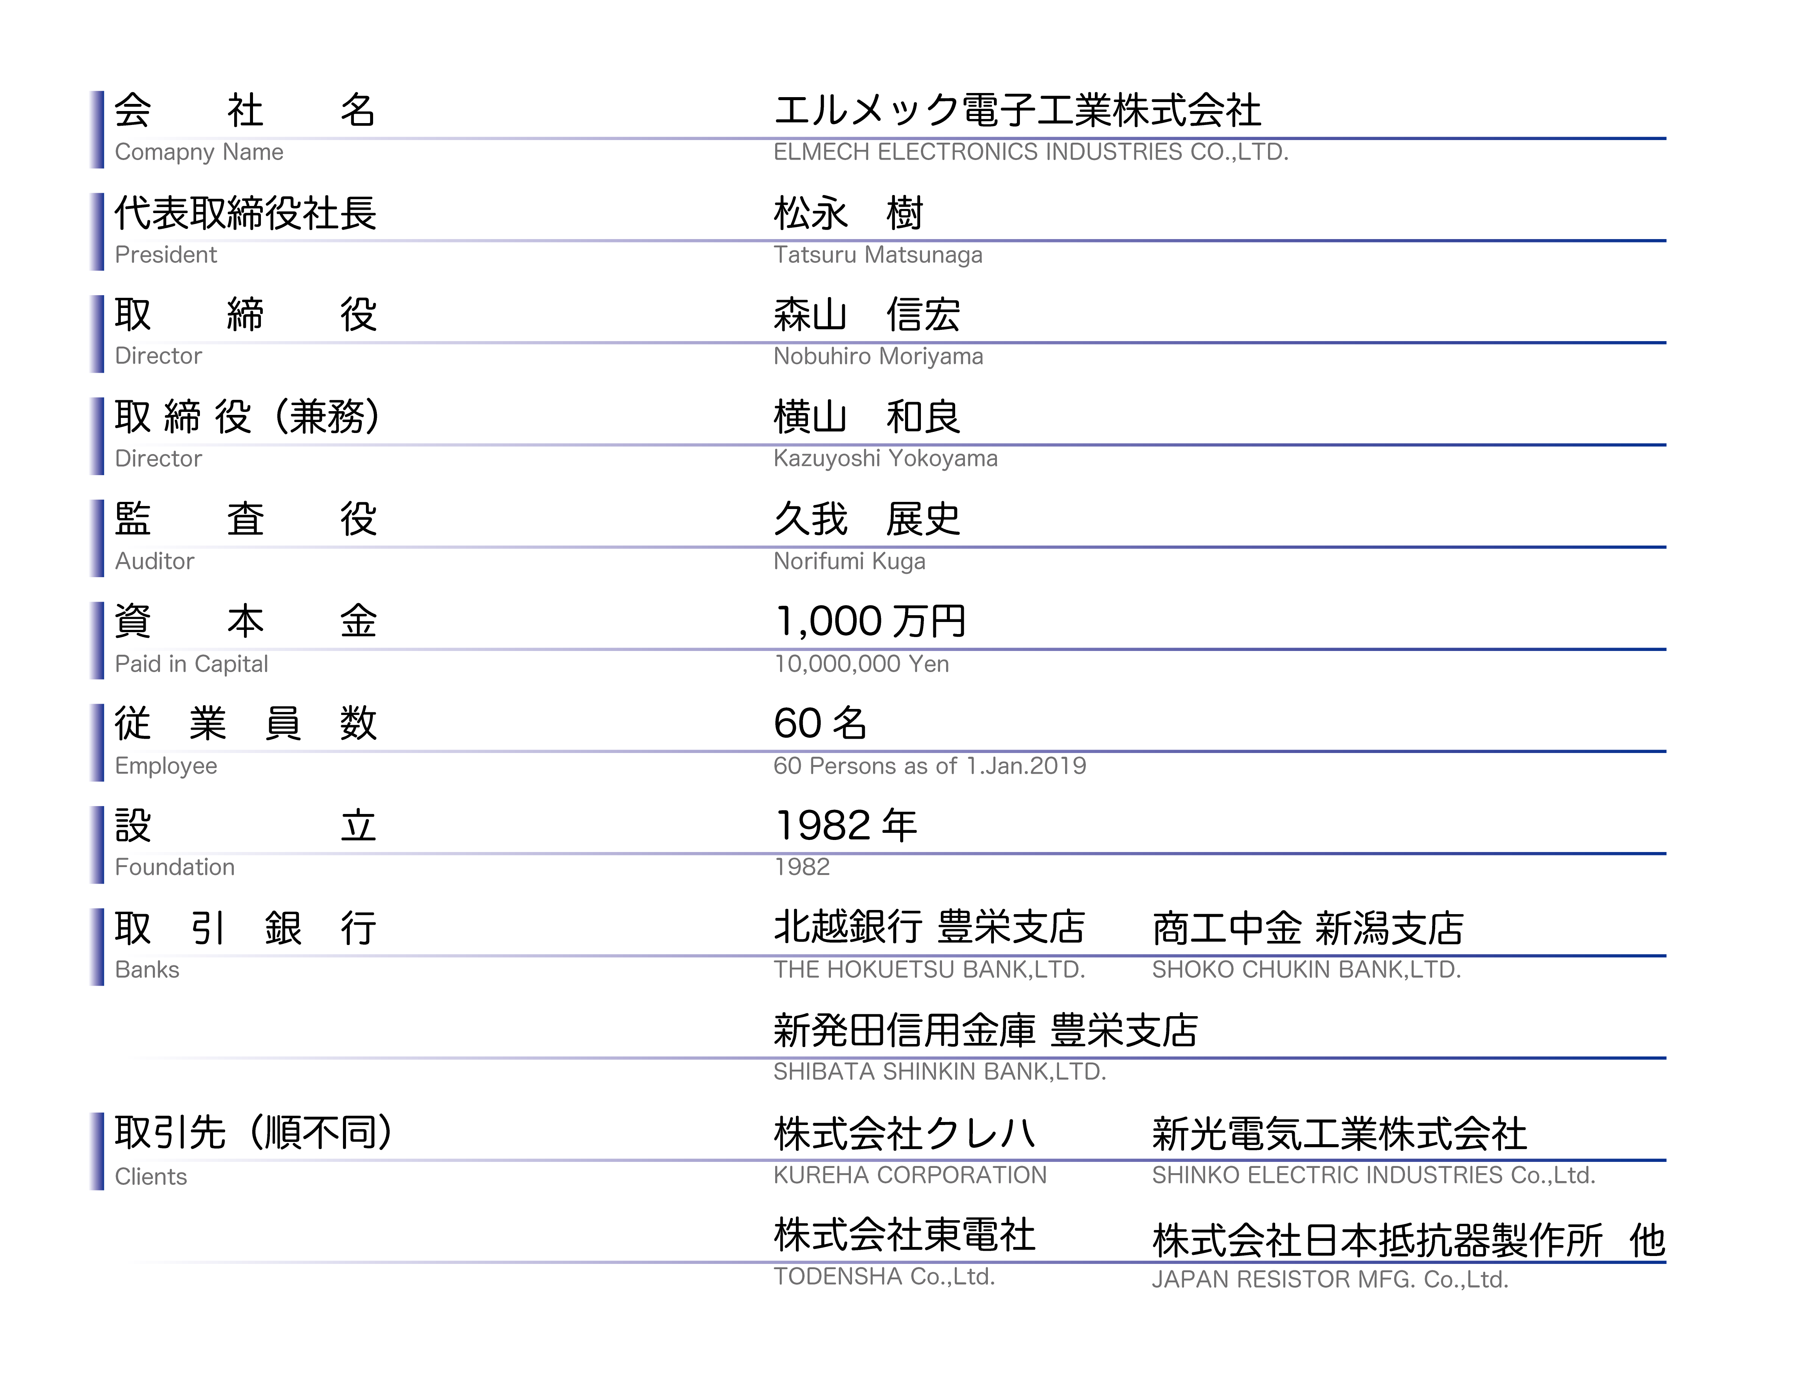
Task: Click the 'Employee' label
Action: point(166,766)
